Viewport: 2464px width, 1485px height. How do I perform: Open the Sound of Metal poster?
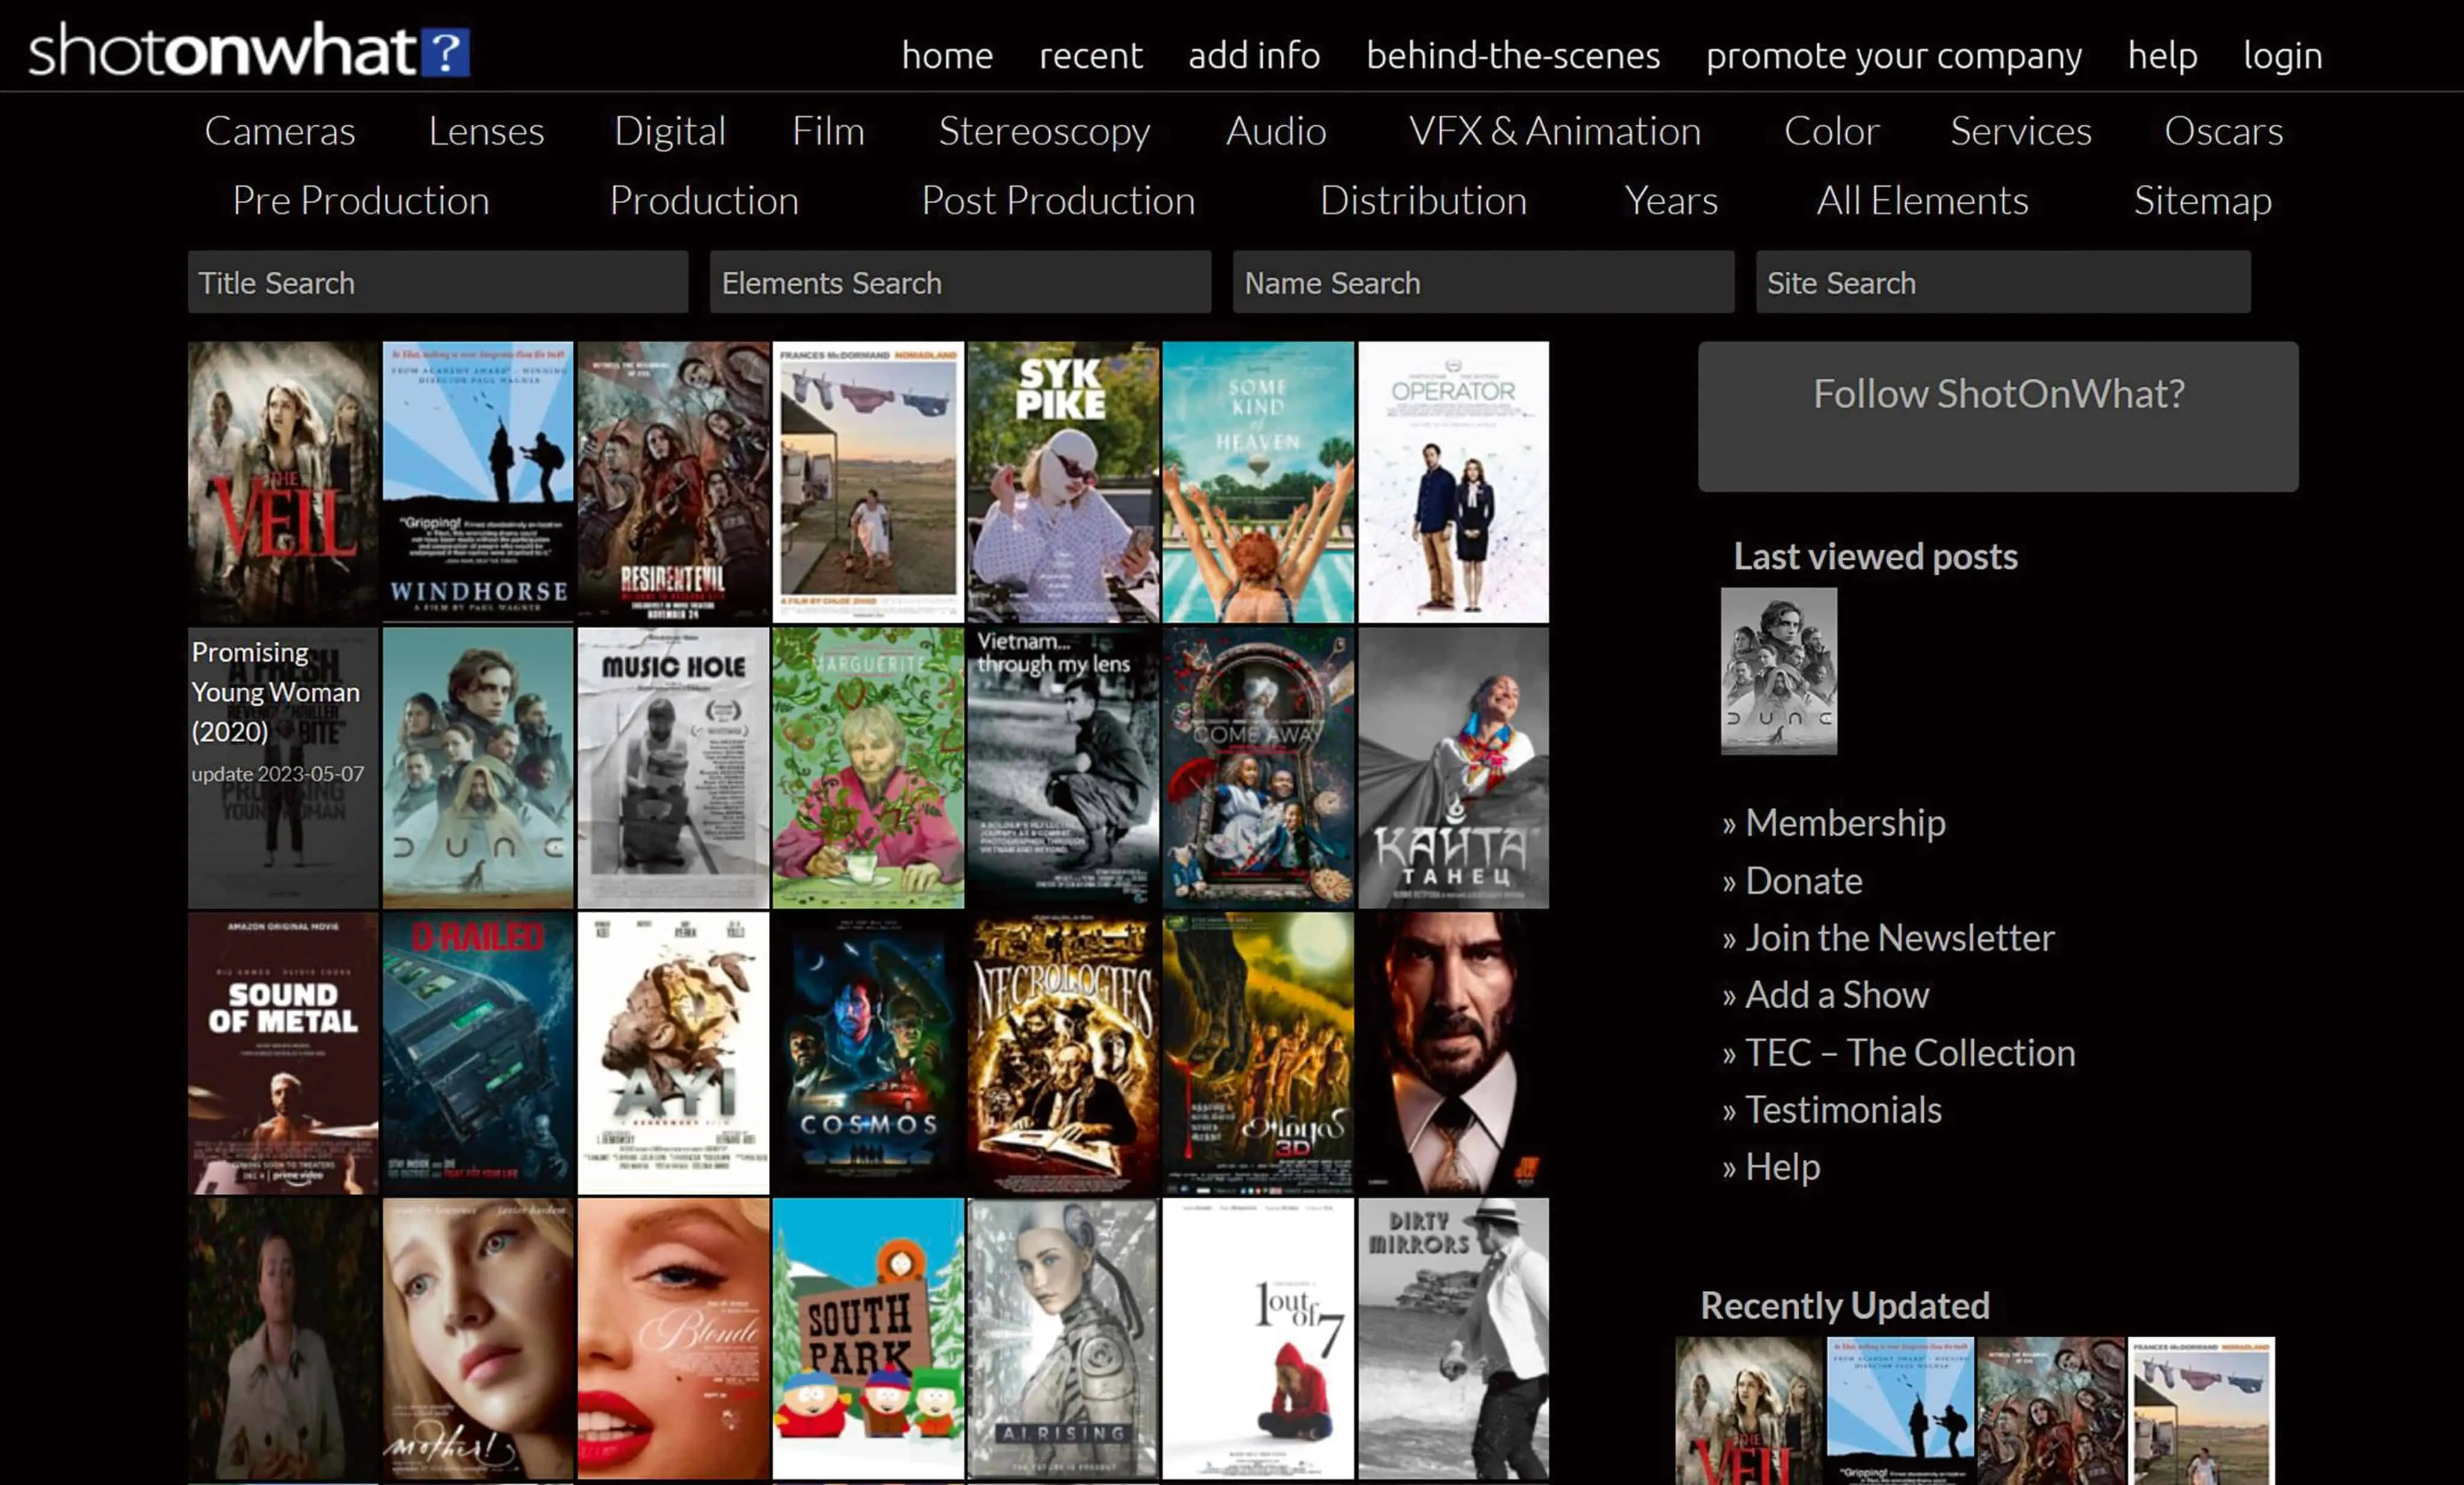coord(283,1052)
